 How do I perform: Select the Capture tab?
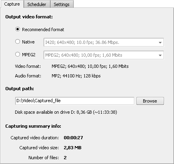tap(12, 4)
